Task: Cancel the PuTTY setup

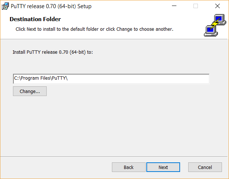Action: pos(205,167)
